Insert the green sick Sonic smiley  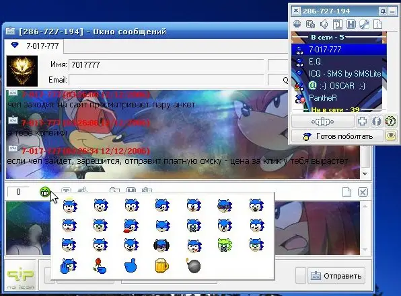(x=225, y=245)
